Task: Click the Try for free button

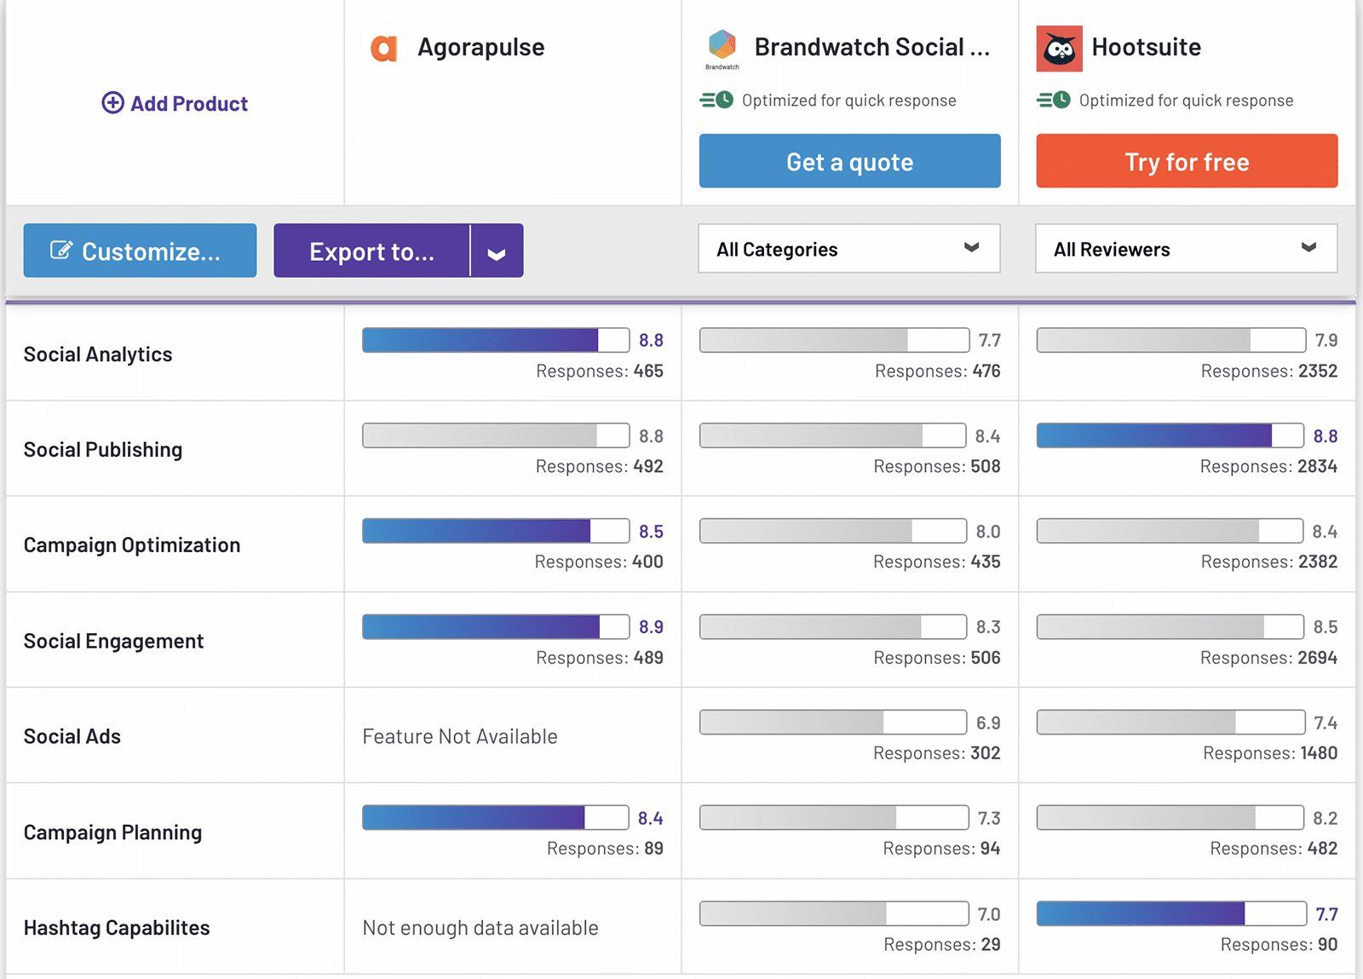Action: tap(1187, 161)
